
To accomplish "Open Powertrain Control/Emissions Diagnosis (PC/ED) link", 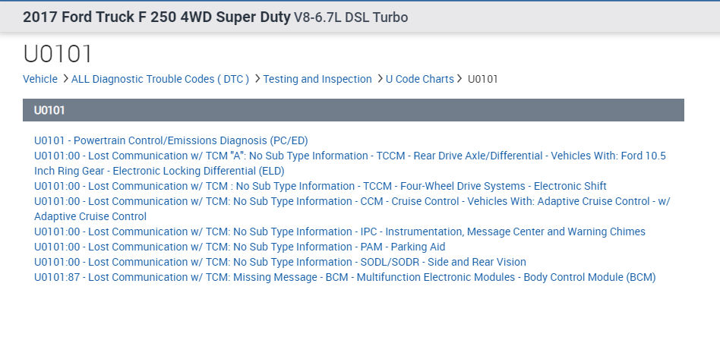I will 171,140.
